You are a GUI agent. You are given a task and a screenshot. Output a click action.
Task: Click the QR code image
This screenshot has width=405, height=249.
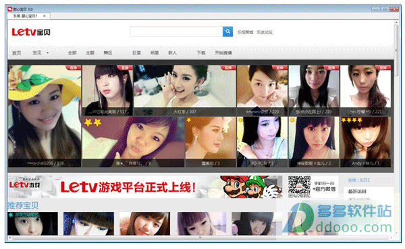coord(299,186)
